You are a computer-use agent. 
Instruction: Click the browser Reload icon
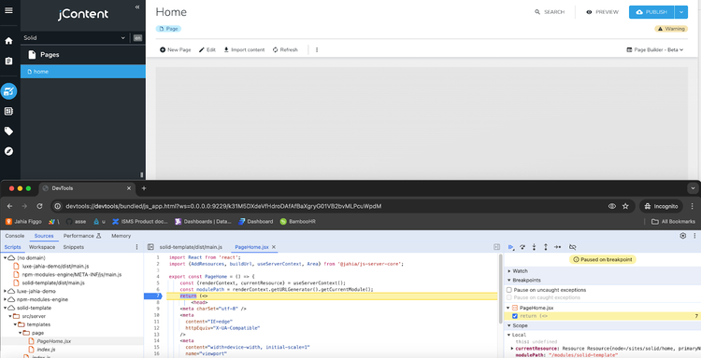40,206
